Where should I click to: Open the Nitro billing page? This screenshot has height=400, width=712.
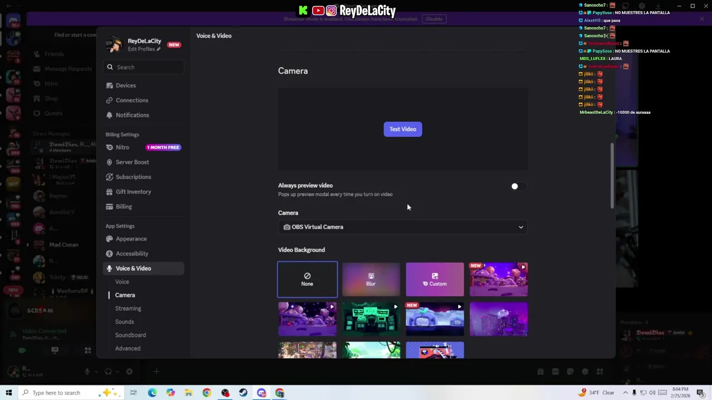click(144, 147)
